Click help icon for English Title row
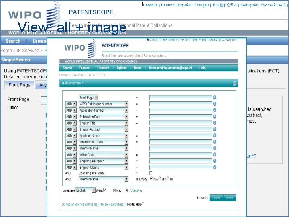 (x=214, y=123)
